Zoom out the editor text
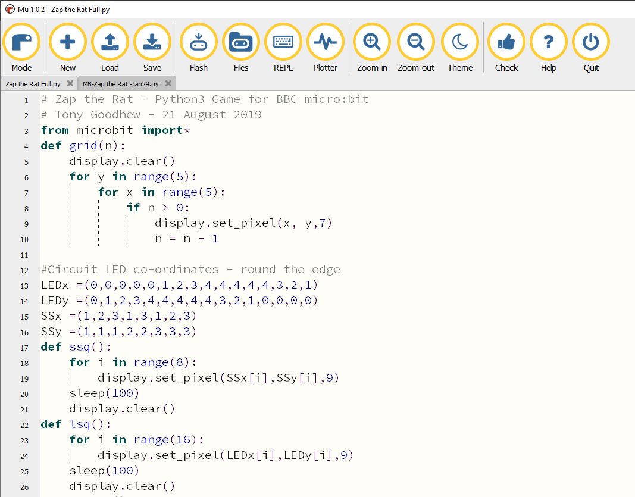Screen dimensions: 635x497 point(416,43)
